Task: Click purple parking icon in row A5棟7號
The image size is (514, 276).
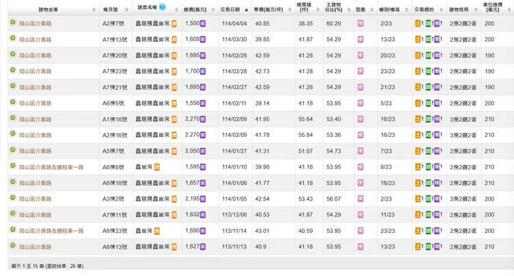Action: pos(437,151)
